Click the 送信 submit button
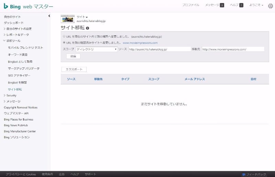This screenshot has height=177, width=275. click(x=73, y=56)
